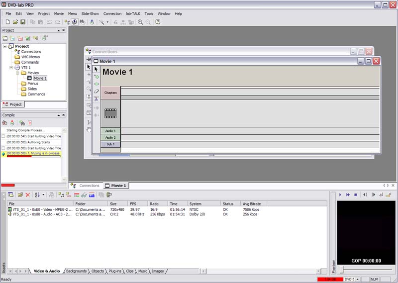Click the add VTS disc icon in Project panel

point(45,38)
